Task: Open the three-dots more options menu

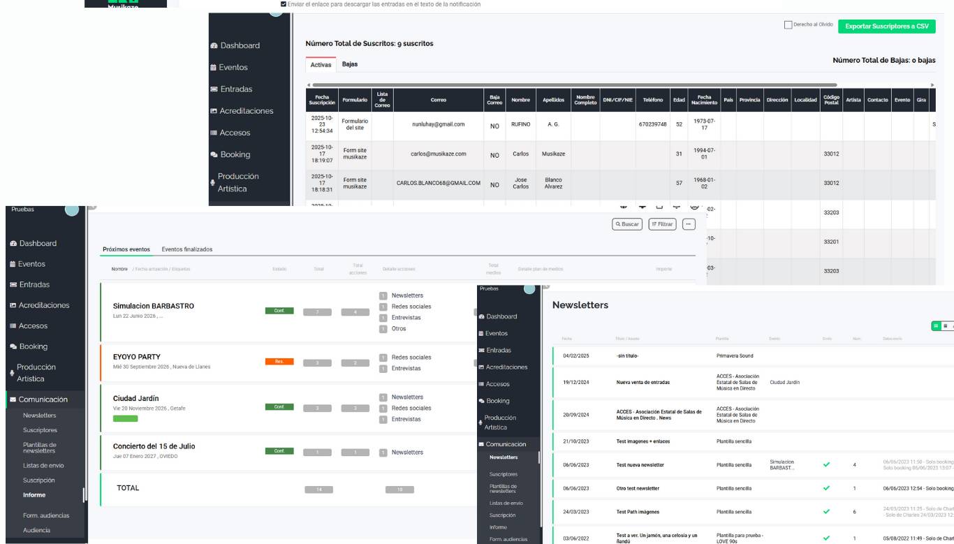Action: 689,224
